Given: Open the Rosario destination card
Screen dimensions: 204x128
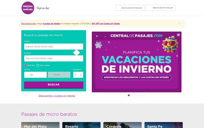Looking at the screenshot, I should 81,125.
